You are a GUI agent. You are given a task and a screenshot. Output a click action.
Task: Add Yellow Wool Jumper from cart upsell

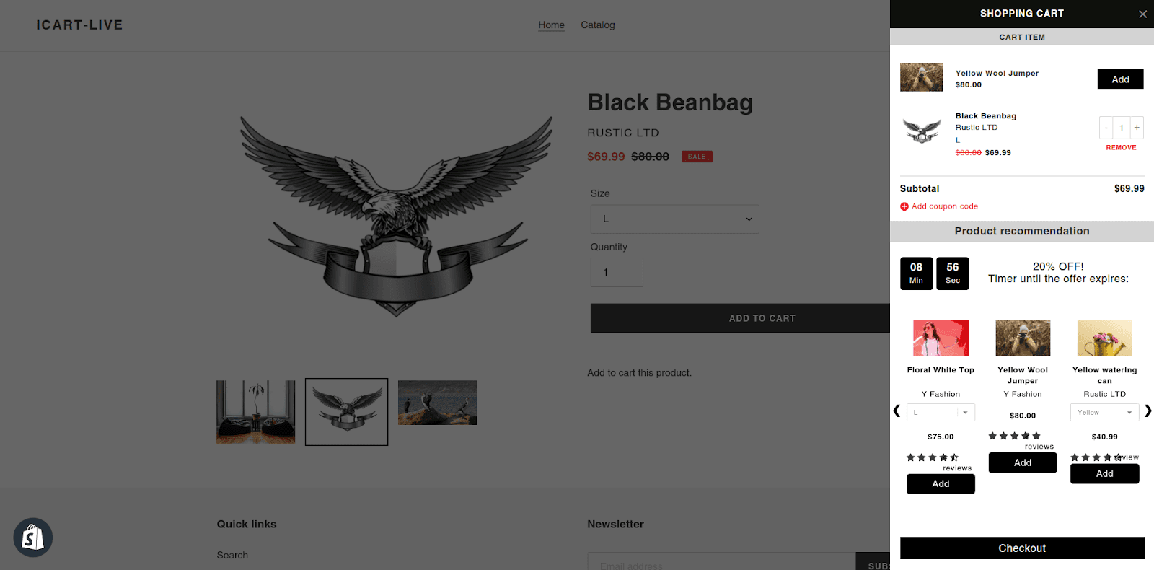point(1120,79)
